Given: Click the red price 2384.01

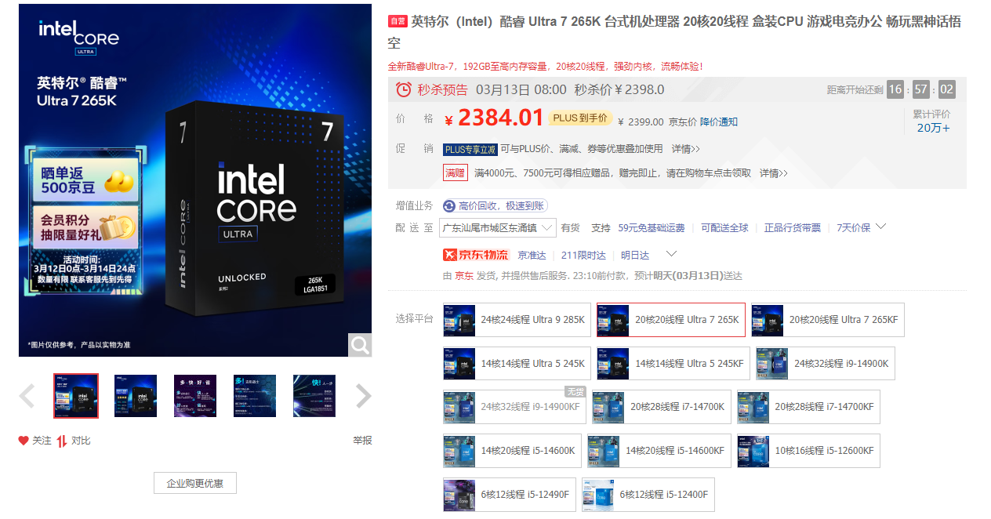Looking at the screenshot, I should tap(500, 118).
